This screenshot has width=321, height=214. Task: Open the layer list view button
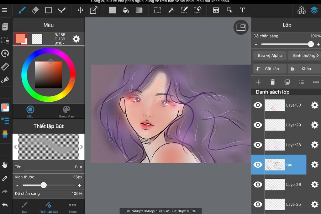point(301,82)
